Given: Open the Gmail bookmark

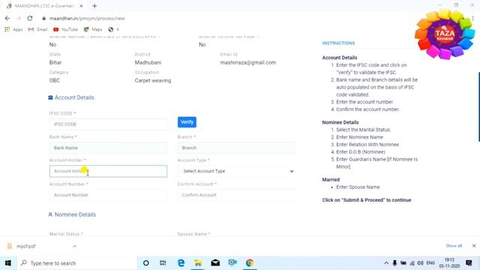Looking at the screenshot, I should point(37,29).
